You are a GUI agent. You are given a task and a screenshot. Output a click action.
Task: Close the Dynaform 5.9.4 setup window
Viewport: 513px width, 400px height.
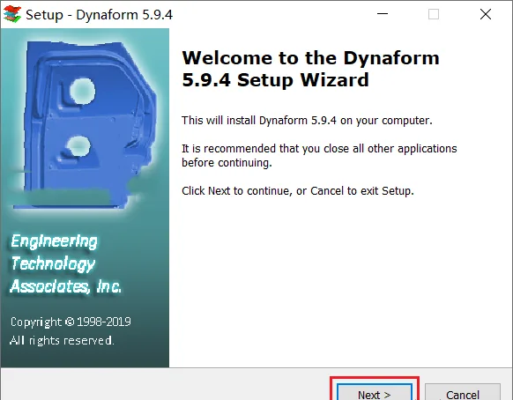[486, 14]
